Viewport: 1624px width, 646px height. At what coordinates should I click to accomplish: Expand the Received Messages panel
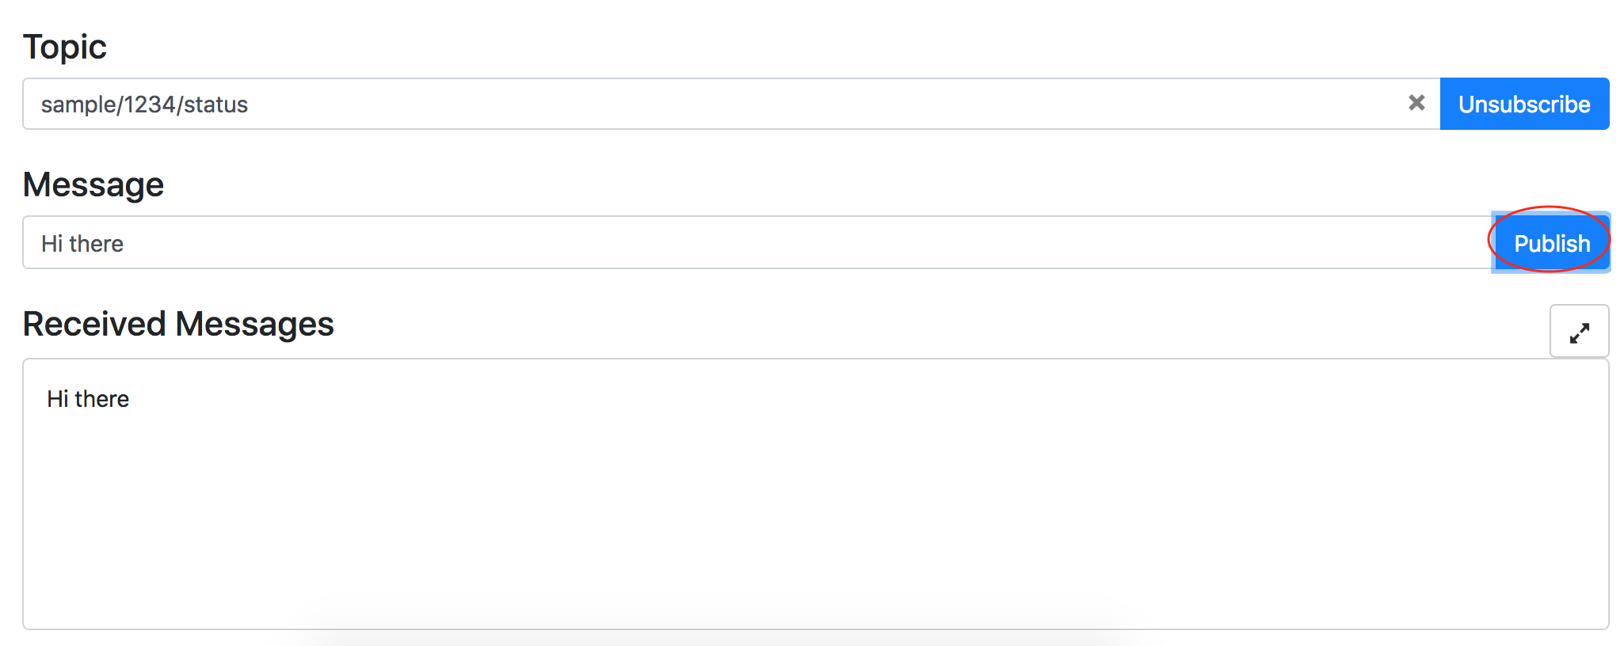click(x=1579, y=332)
